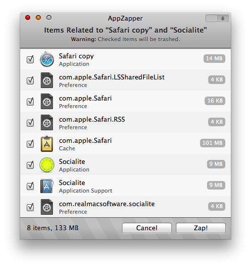Uncheck the com.apple.Safari.LSSharedFileList checkbox

point(30,80)
